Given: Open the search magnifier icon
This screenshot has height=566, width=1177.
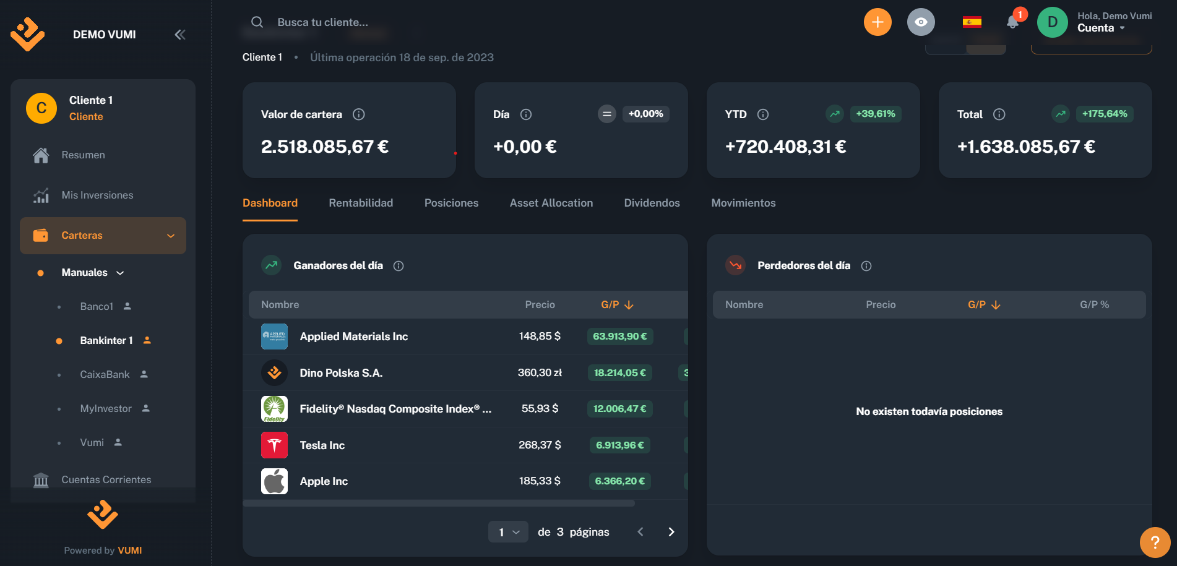Looking at the screenshot, I should pyautogui.click(x=256, y=22).
